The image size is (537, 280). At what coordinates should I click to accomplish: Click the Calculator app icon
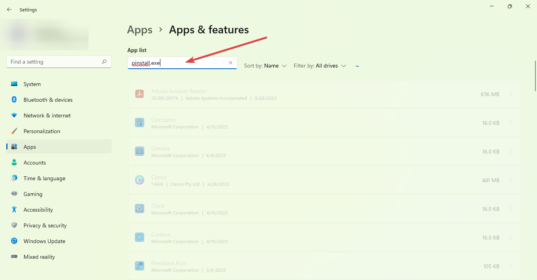point(140,123)
